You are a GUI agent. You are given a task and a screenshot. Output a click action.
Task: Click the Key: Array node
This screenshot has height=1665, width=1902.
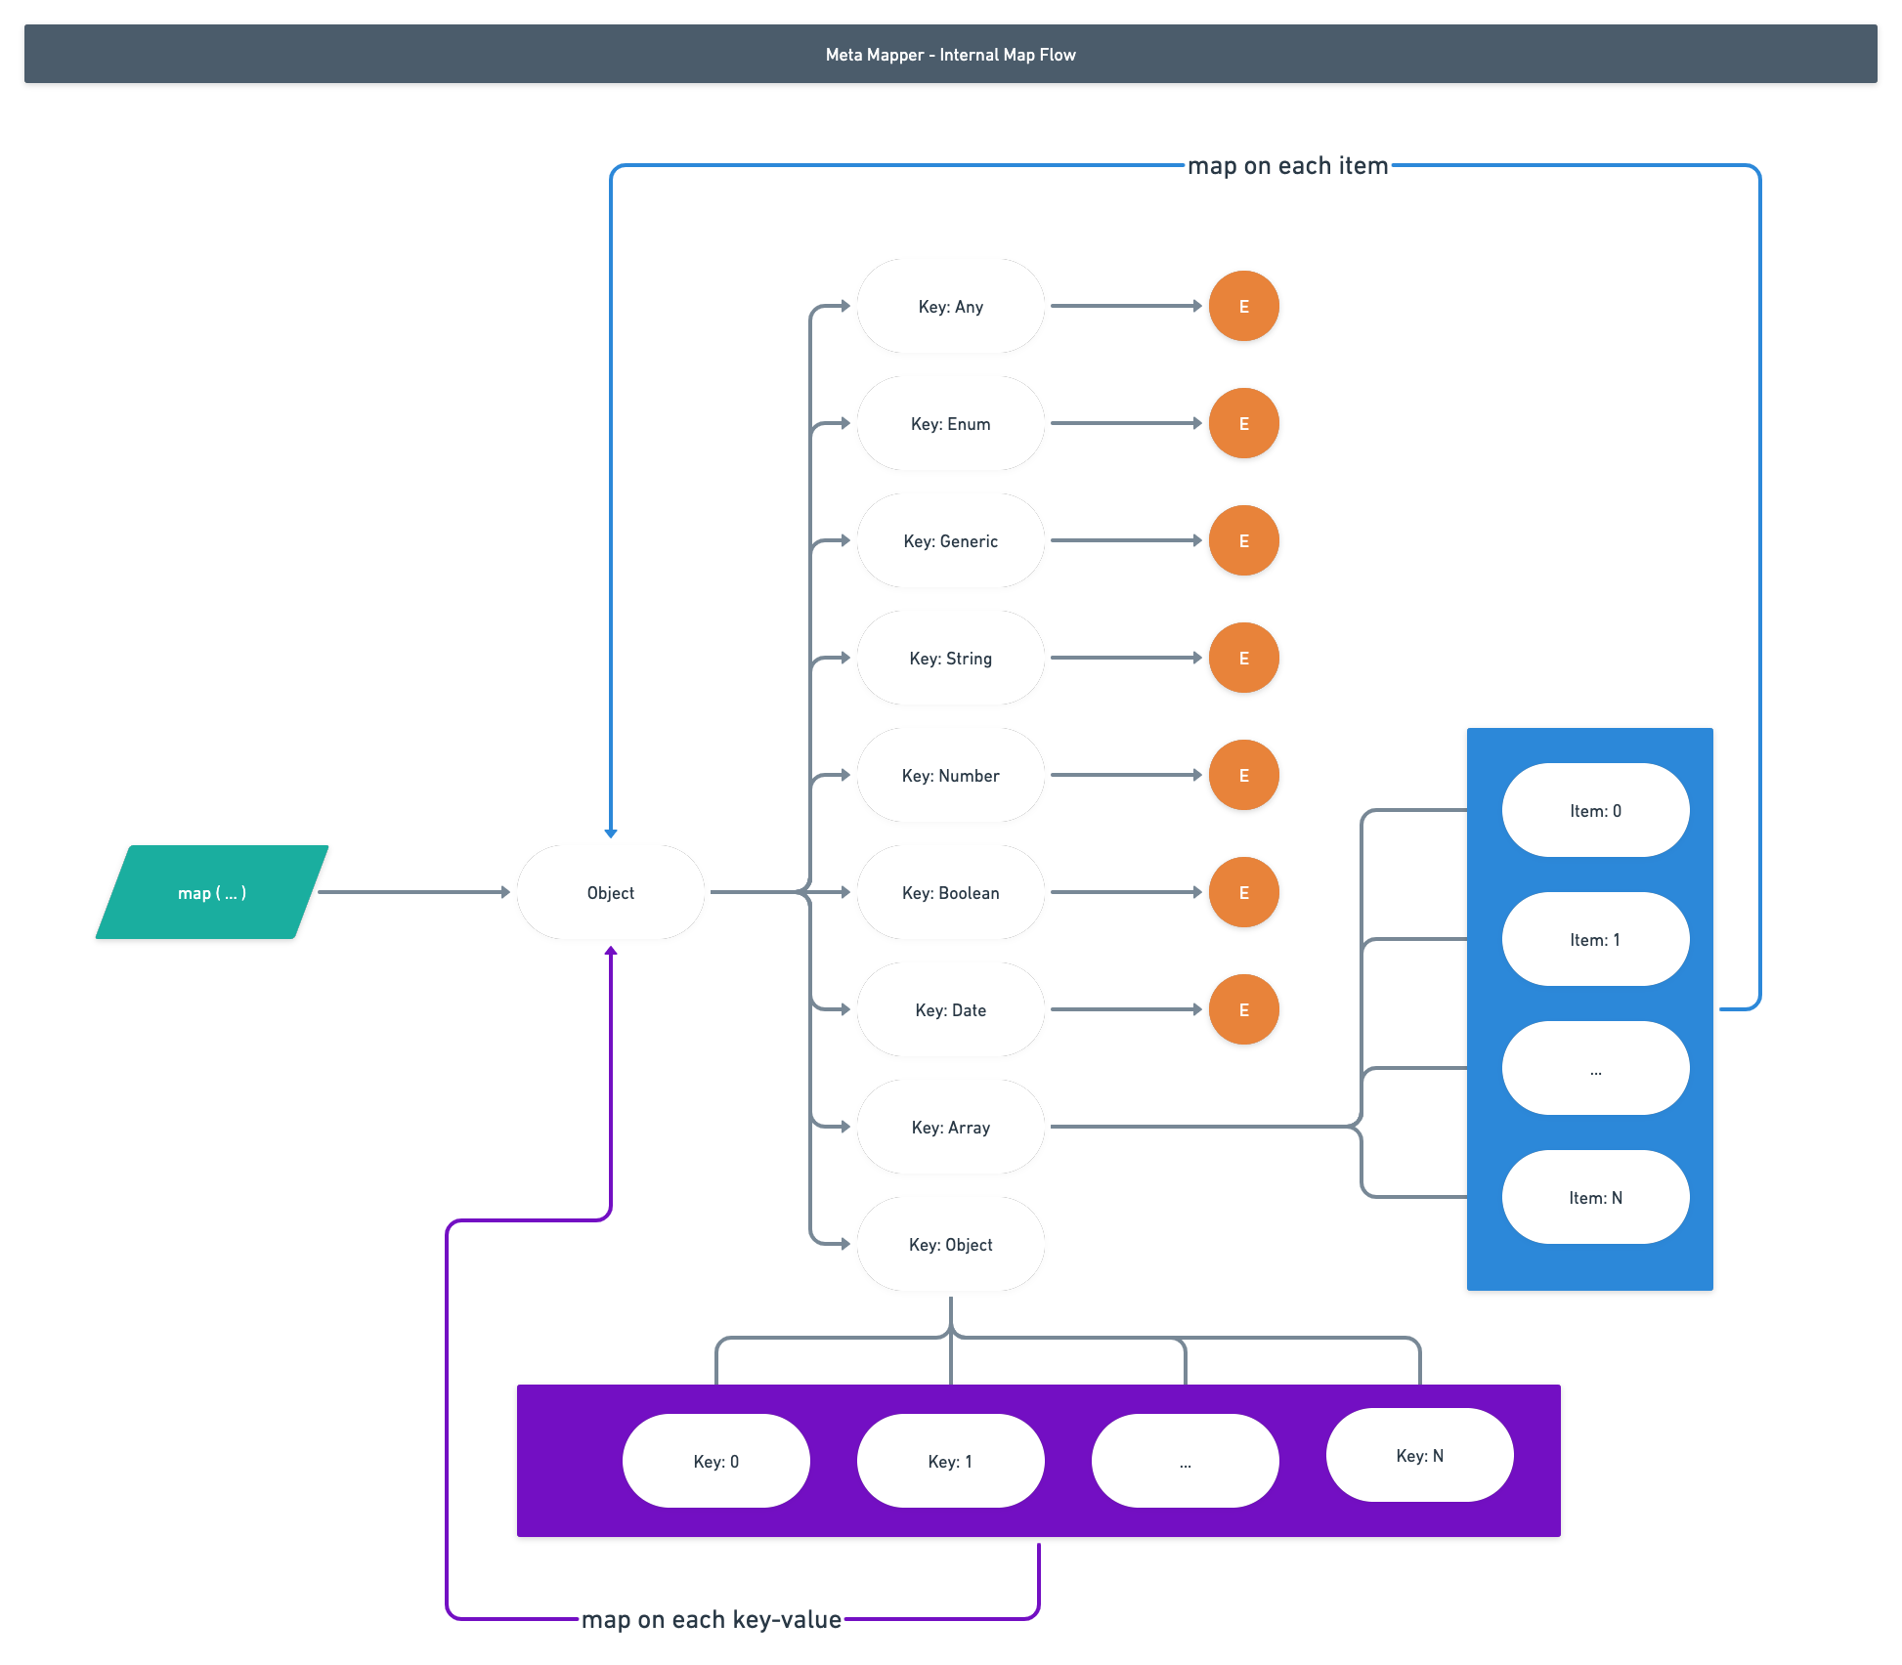[950, 1127]
